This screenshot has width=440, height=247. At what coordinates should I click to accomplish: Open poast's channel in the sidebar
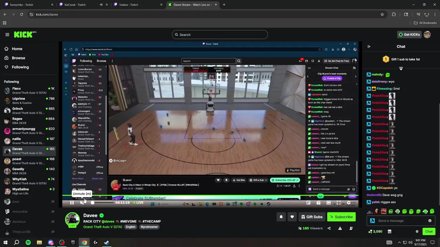point(29,161)
